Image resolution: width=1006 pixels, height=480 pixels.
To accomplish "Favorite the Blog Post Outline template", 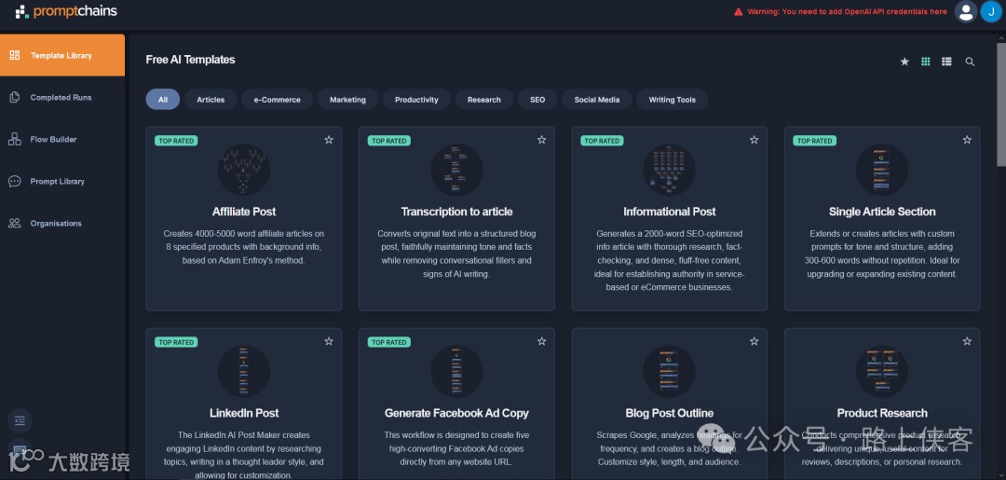I will [x=754, y=341].
